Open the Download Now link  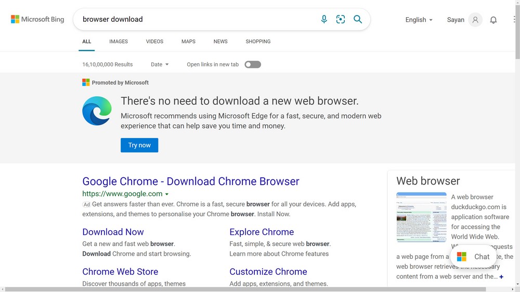pyautogui.click(x=113, y=232)
